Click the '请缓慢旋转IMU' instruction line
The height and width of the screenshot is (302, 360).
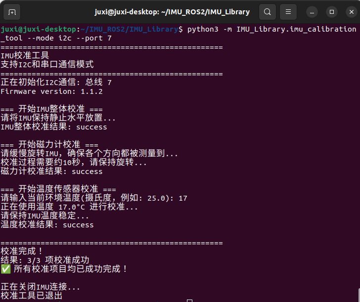89,154
